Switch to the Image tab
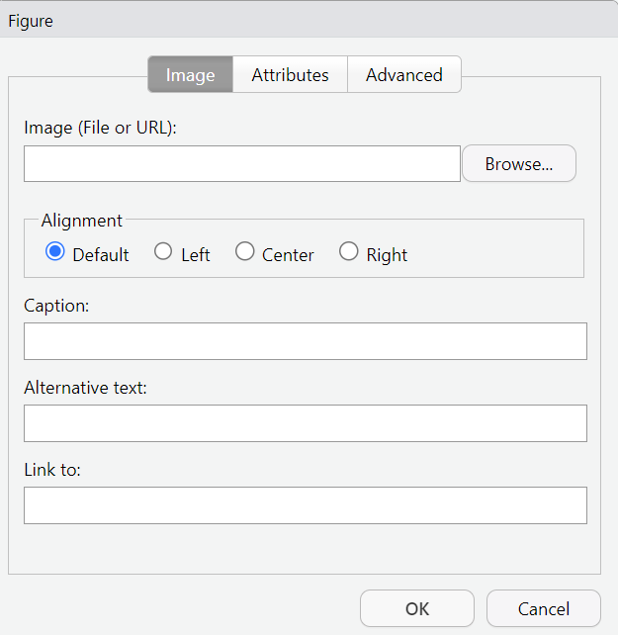This screenshot has height=635, width=618. point(190,74)
